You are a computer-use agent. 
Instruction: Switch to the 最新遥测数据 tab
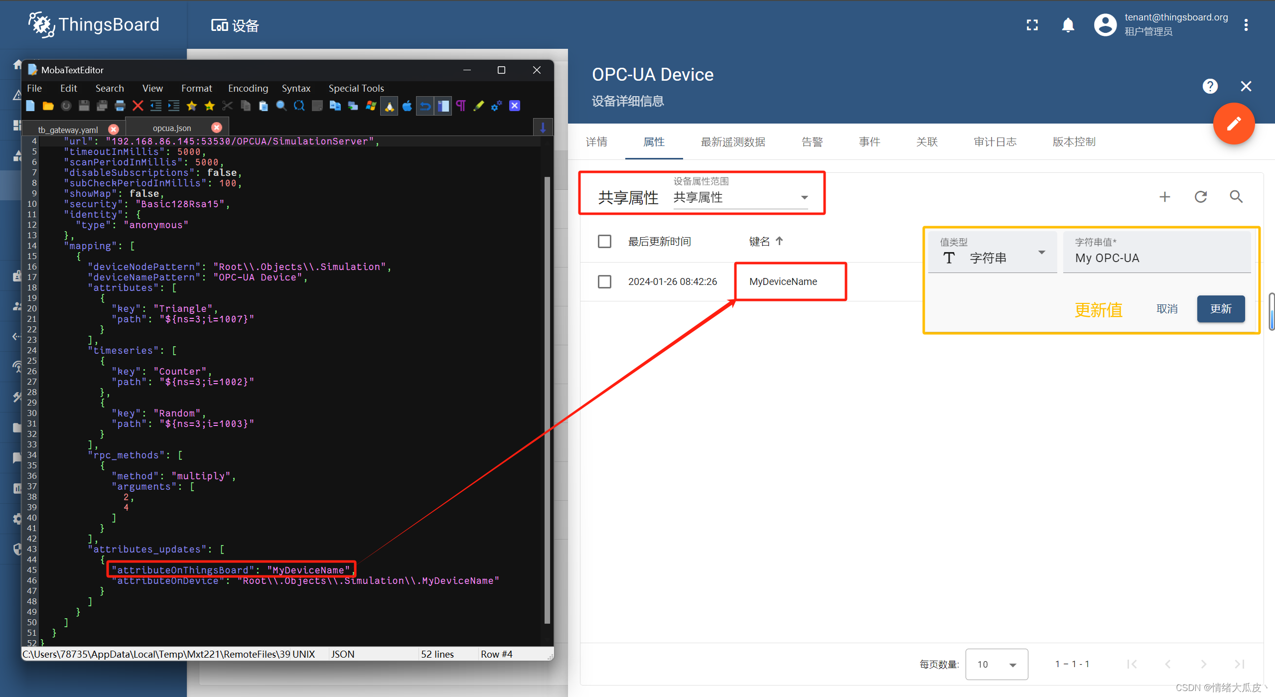733,142
